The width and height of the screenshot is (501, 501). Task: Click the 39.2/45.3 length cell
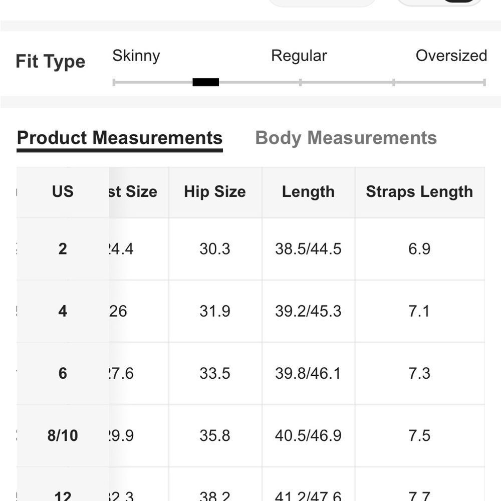pyautogui.click(x=308, y=311)
